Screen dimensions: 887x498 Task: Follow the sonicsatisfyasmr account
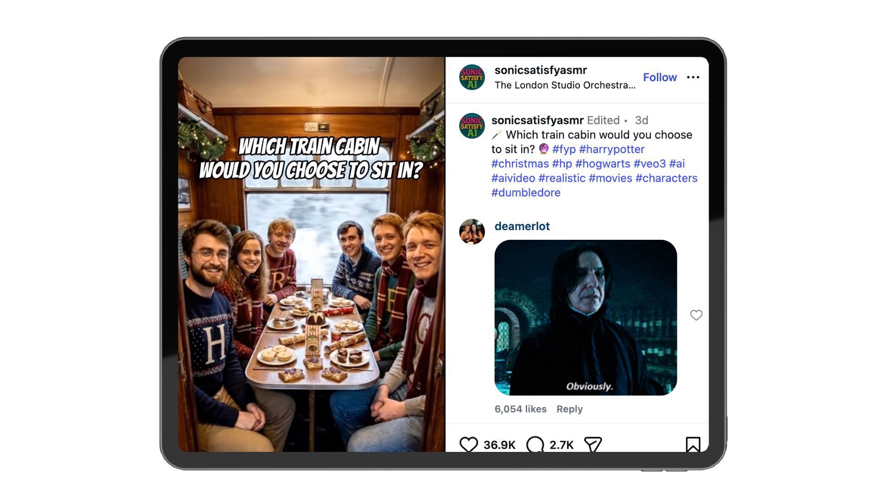(660, 77)
